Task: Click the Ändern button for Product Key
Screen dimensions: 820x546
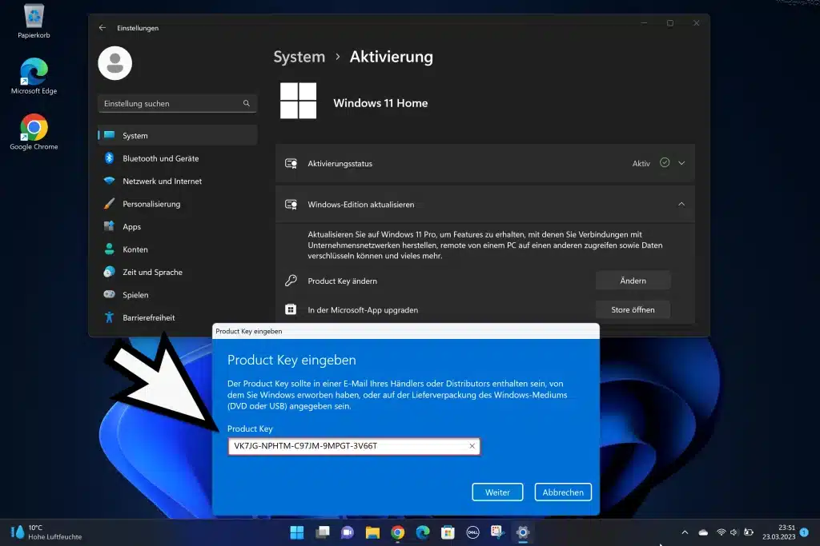Action: (633, 281)
